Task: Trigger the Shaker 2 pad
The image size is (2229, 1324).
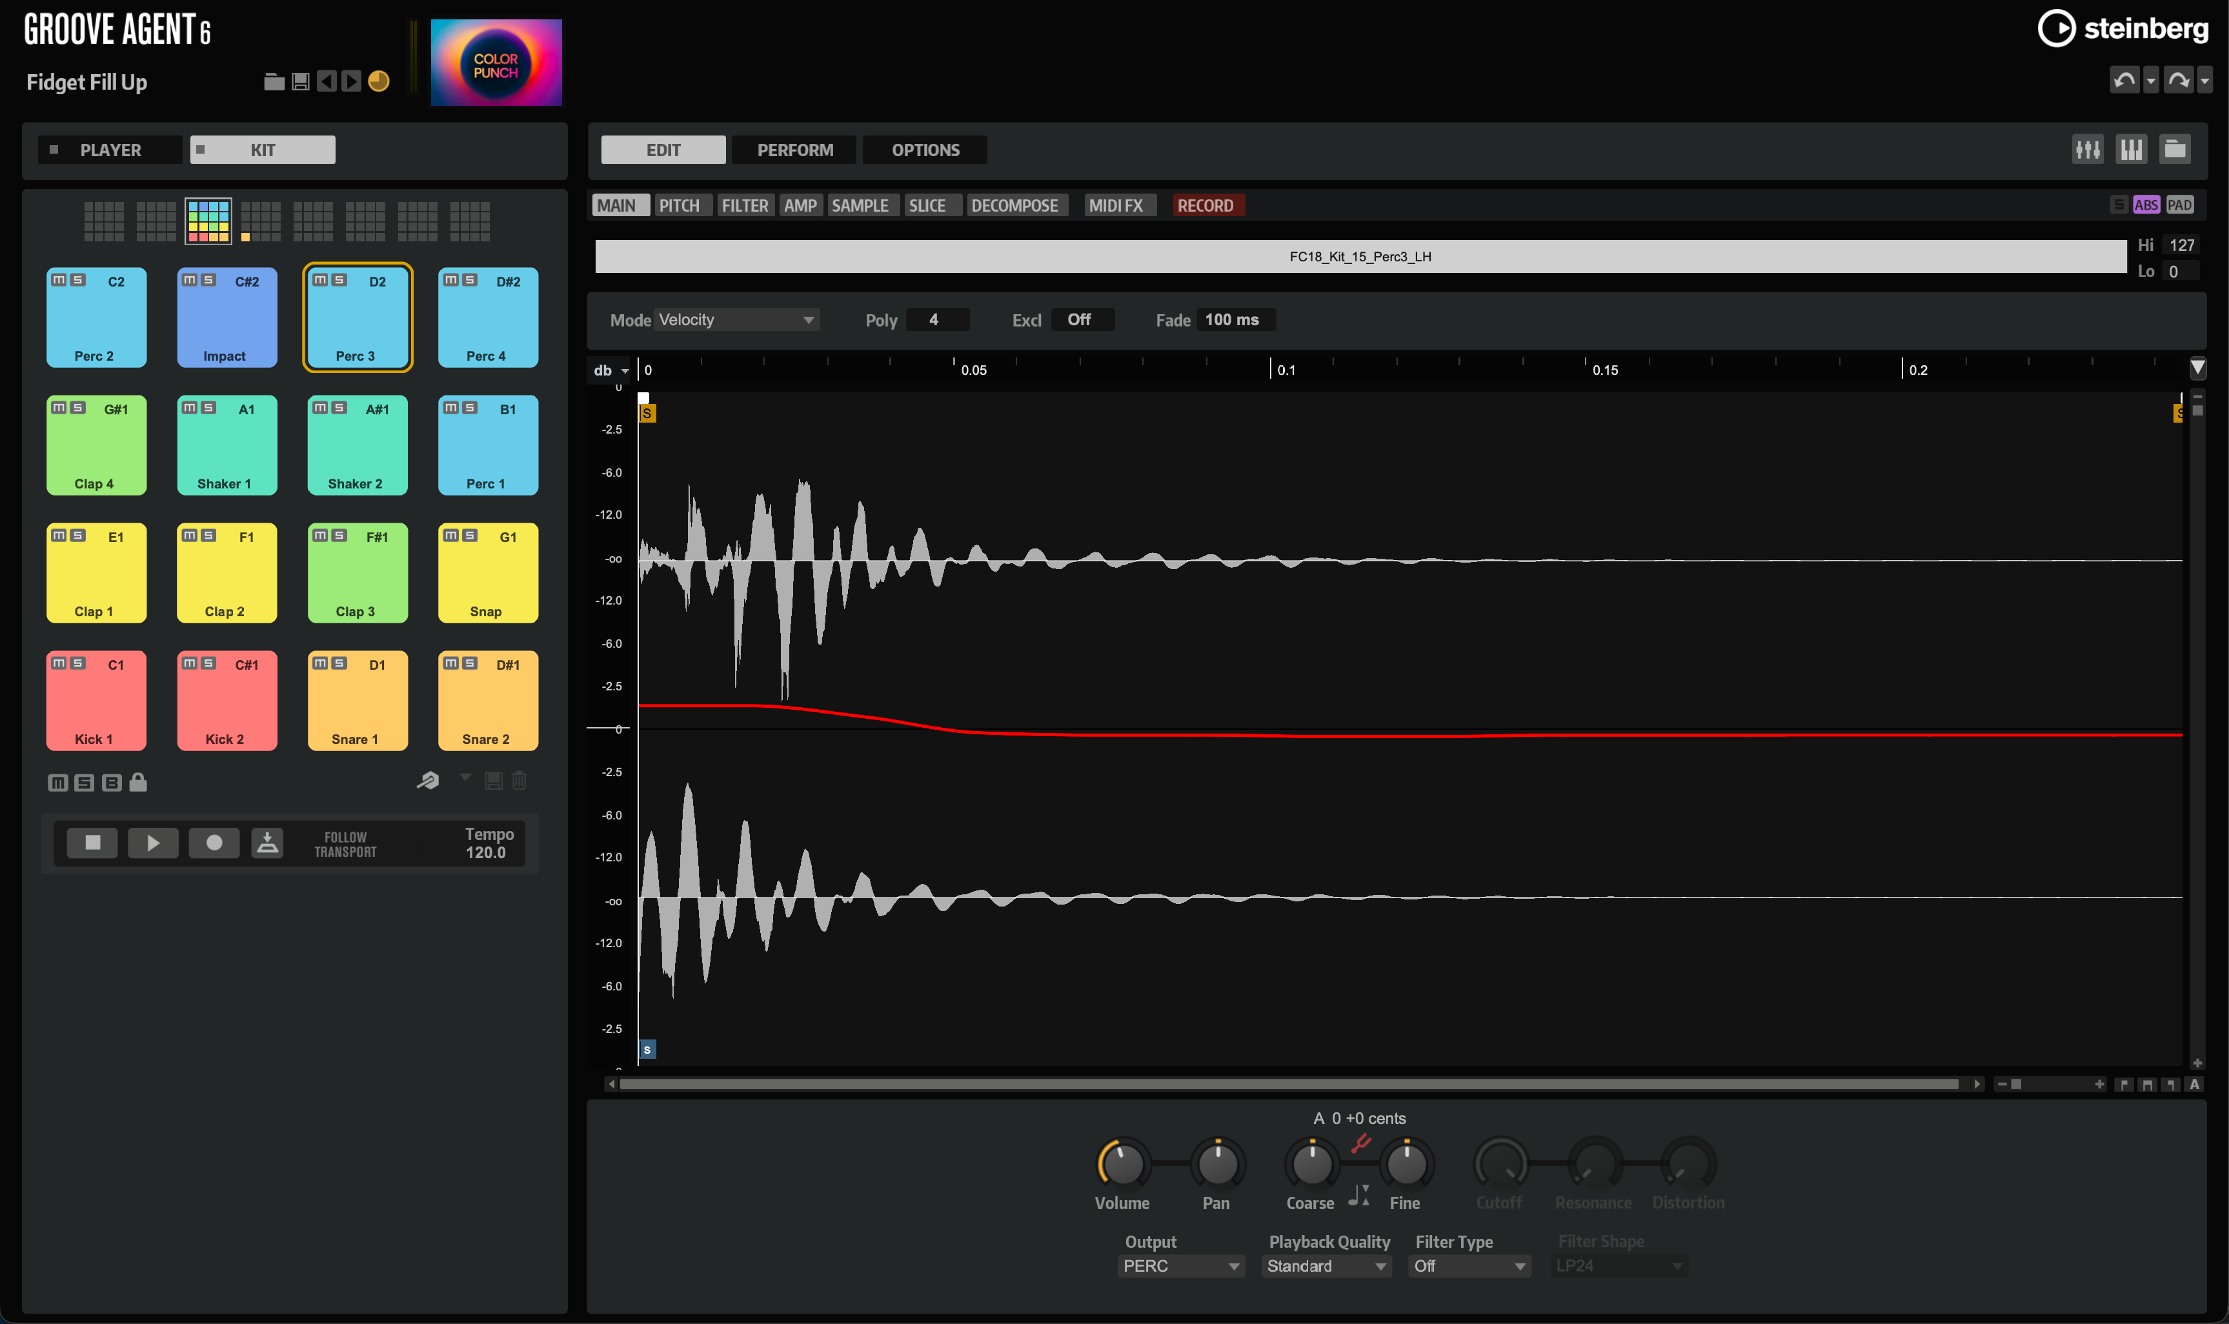Action: click(357, 445)
